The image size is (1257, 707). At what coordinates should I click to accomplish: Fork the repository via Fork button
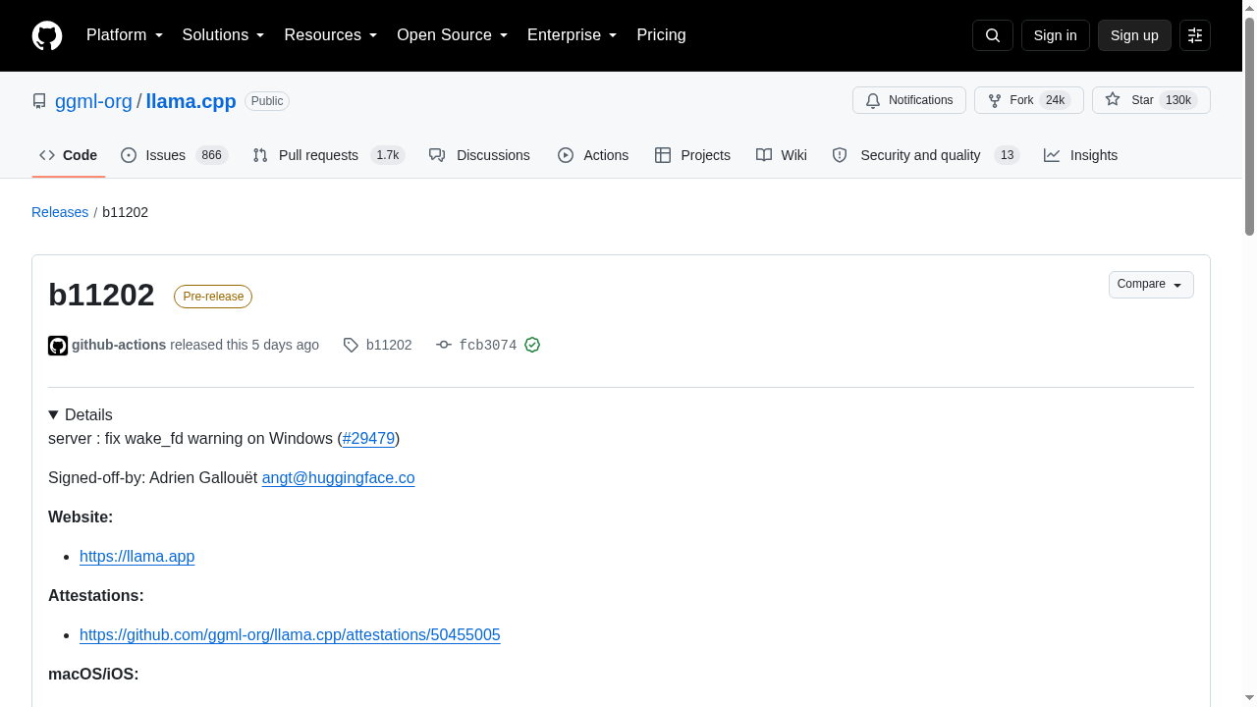(1029, 100)
